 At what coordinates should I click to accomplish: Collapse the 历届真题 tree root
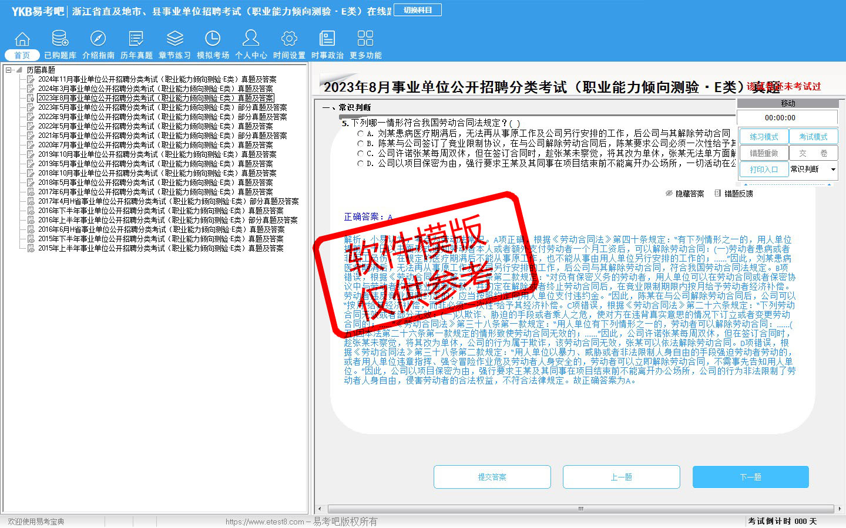click(9, 70)
